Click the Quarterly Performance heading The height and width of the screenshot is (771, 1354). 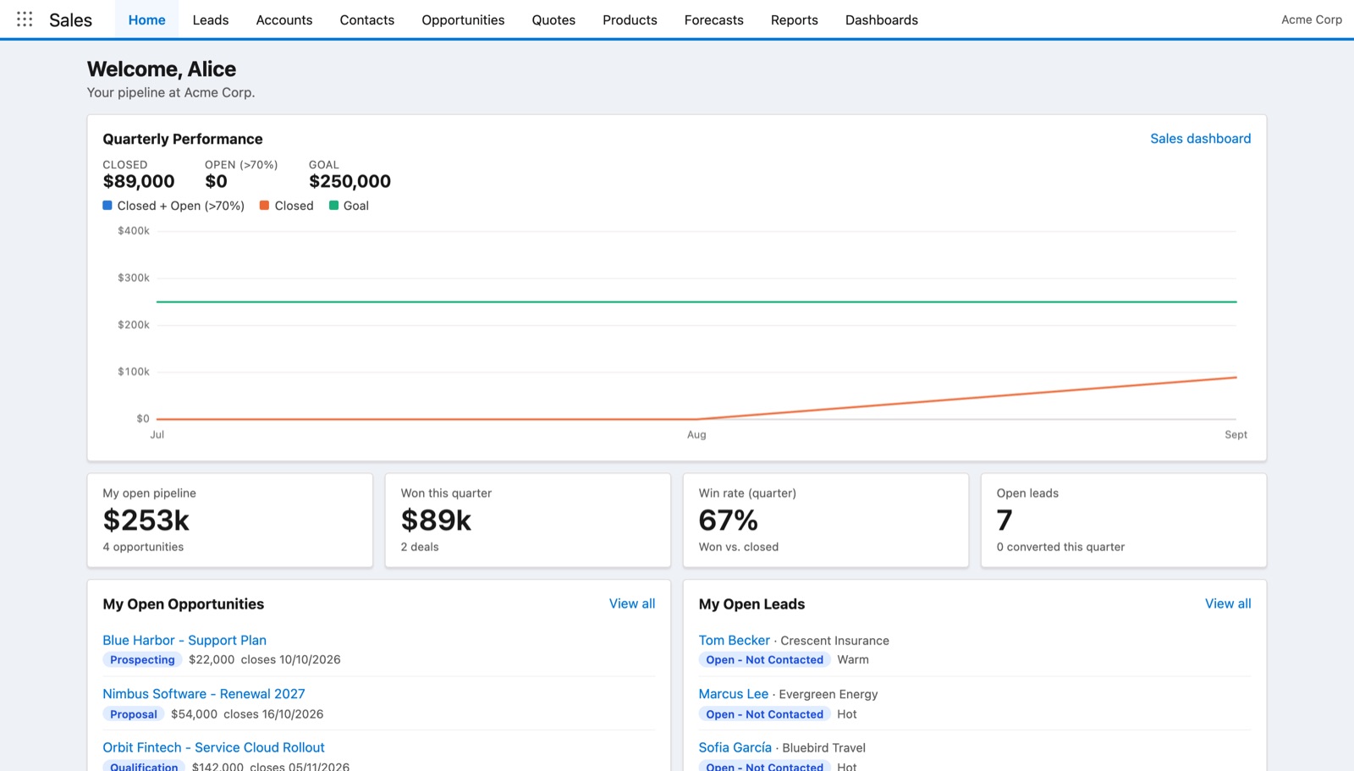[183, 139]
